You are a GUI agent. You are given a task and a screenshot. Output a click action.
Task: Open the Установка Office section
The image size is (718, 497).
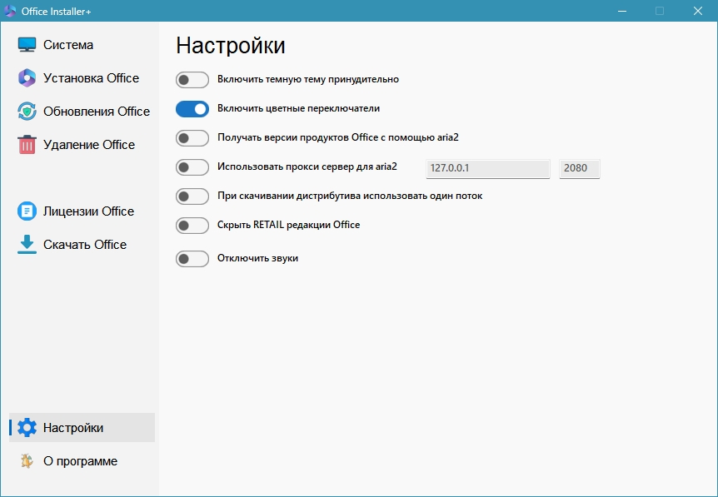point(91,78)
